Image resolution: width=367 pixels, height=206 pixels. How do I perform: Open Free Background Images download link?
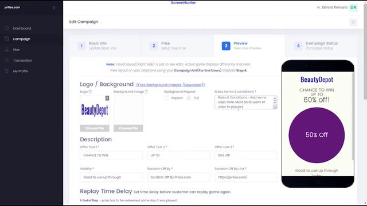click(170, 85)
